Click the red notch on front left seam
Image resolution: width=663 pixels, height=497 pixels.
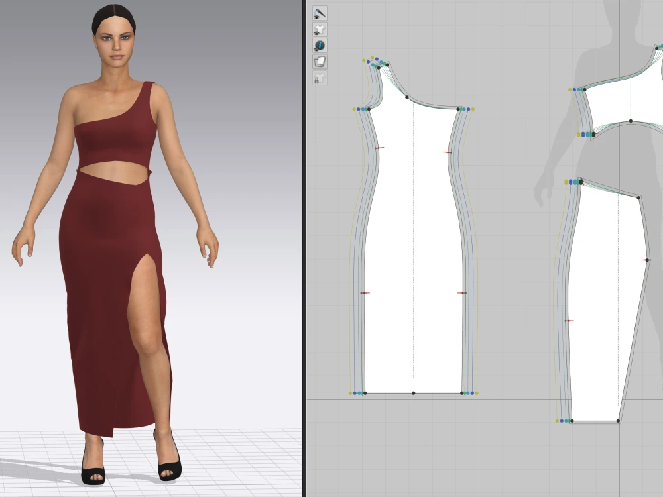pyautogui.click(x=379, y=148)
